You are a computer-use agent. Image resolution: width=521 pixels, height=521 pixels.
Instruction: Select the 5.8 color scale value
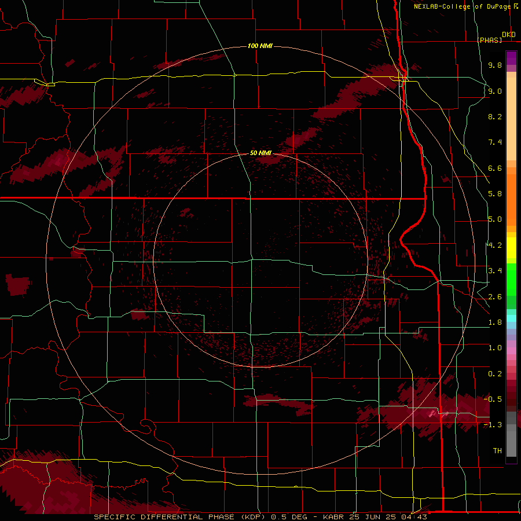pos(495,194)
